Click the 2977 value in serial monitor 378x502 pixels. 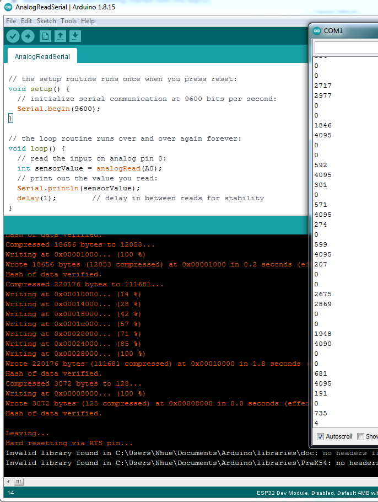[323, 95]
